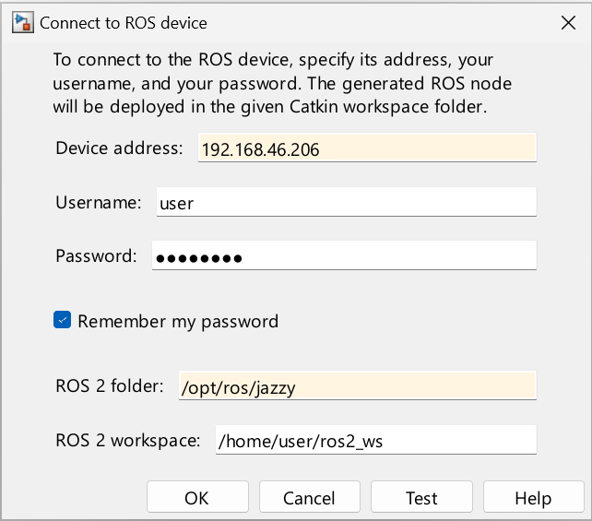
Task: Click the "ROS 2 folder:" label
Action: pyautogui.click(x=110, y=386)
